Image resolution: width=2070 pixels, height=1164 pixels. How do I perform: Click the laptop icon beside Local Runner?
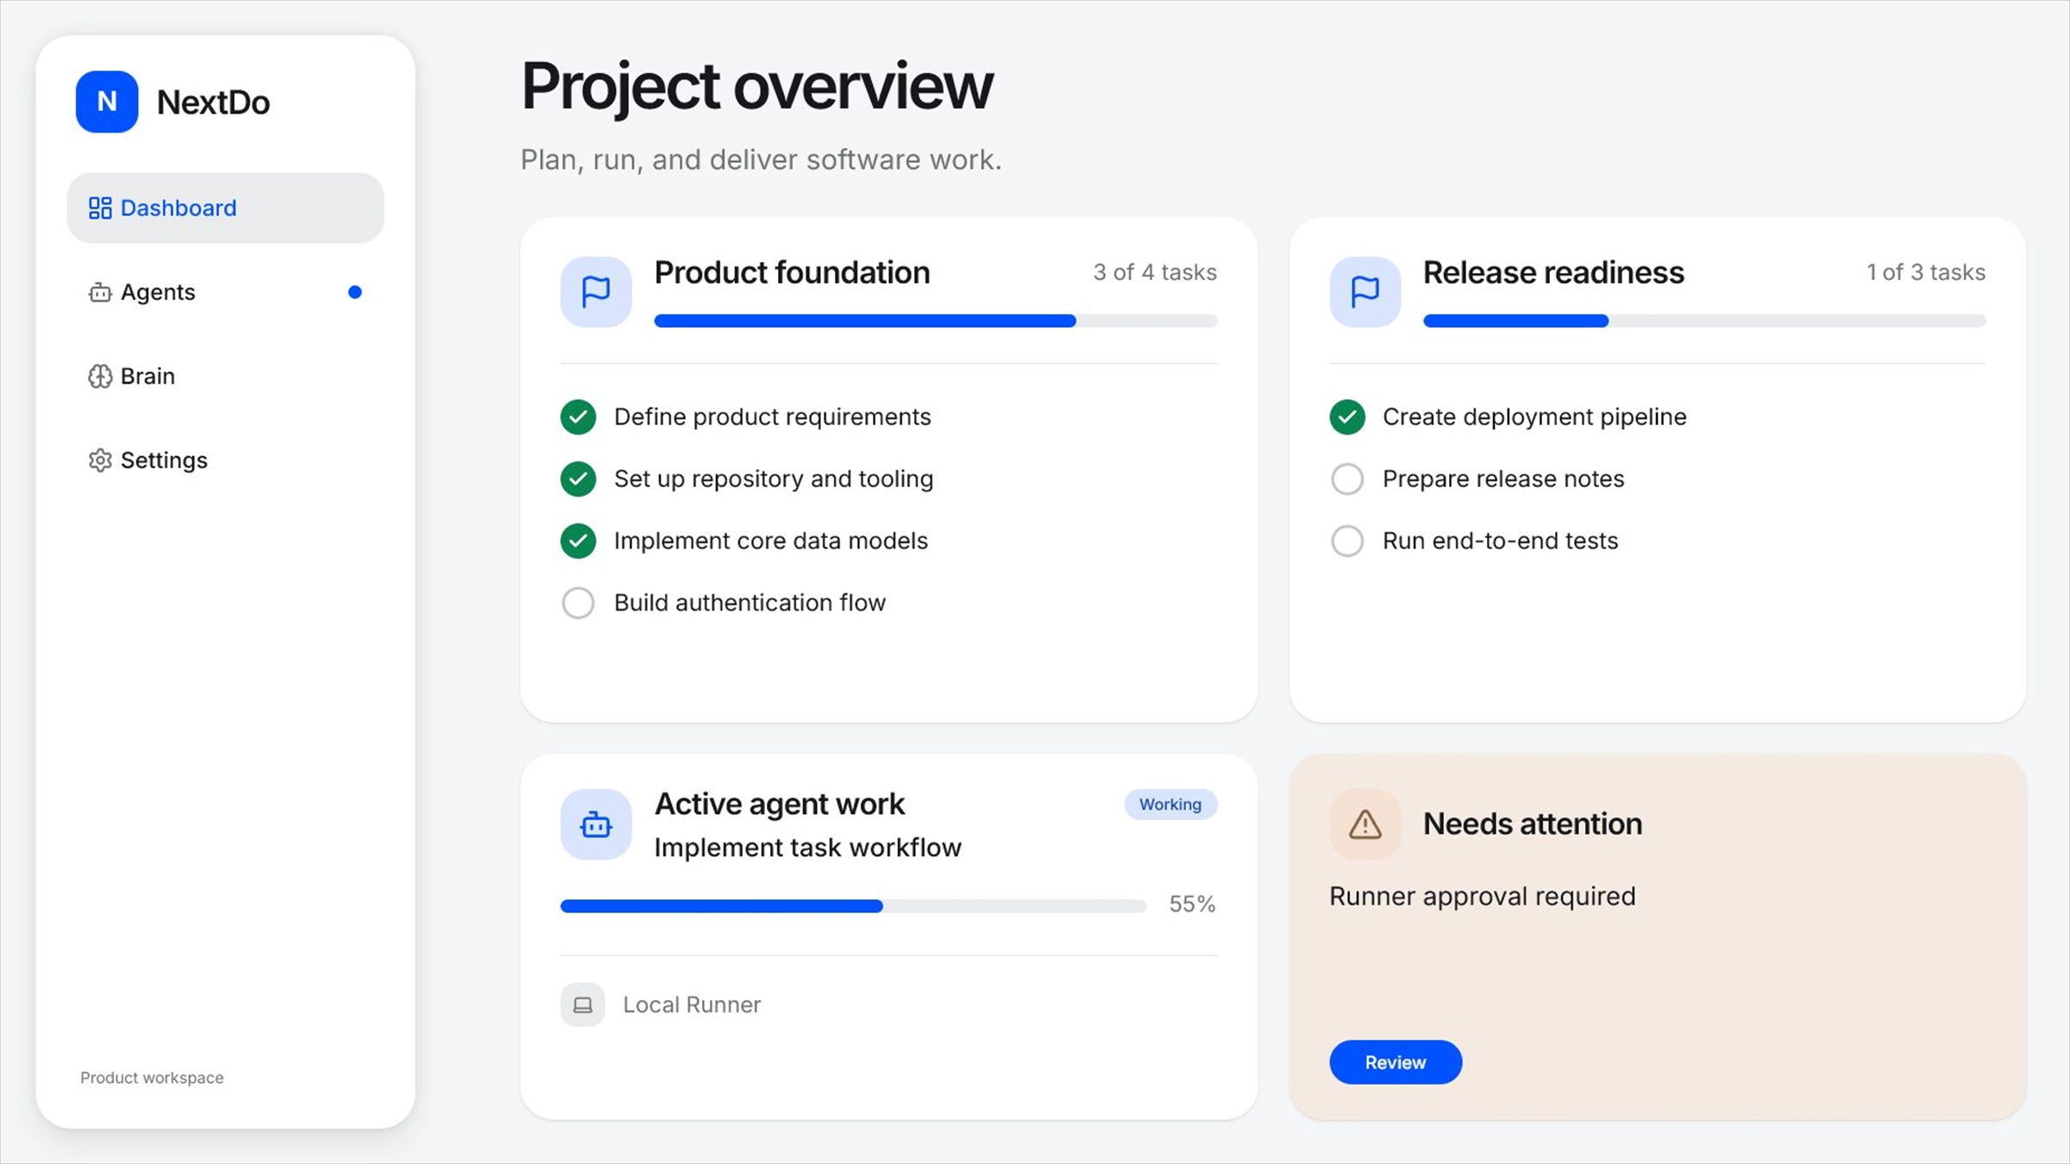(x=583, y=1005)
